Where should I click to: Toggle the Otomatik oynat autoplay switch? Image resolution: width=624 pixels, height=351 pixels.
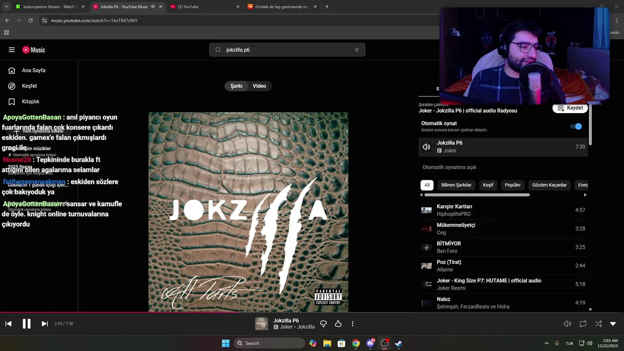pos(576,126)
